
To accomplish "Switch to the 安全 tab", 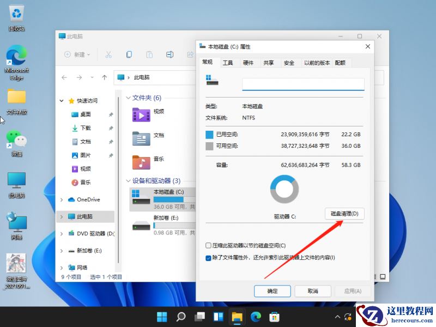I will click(289, 62).
